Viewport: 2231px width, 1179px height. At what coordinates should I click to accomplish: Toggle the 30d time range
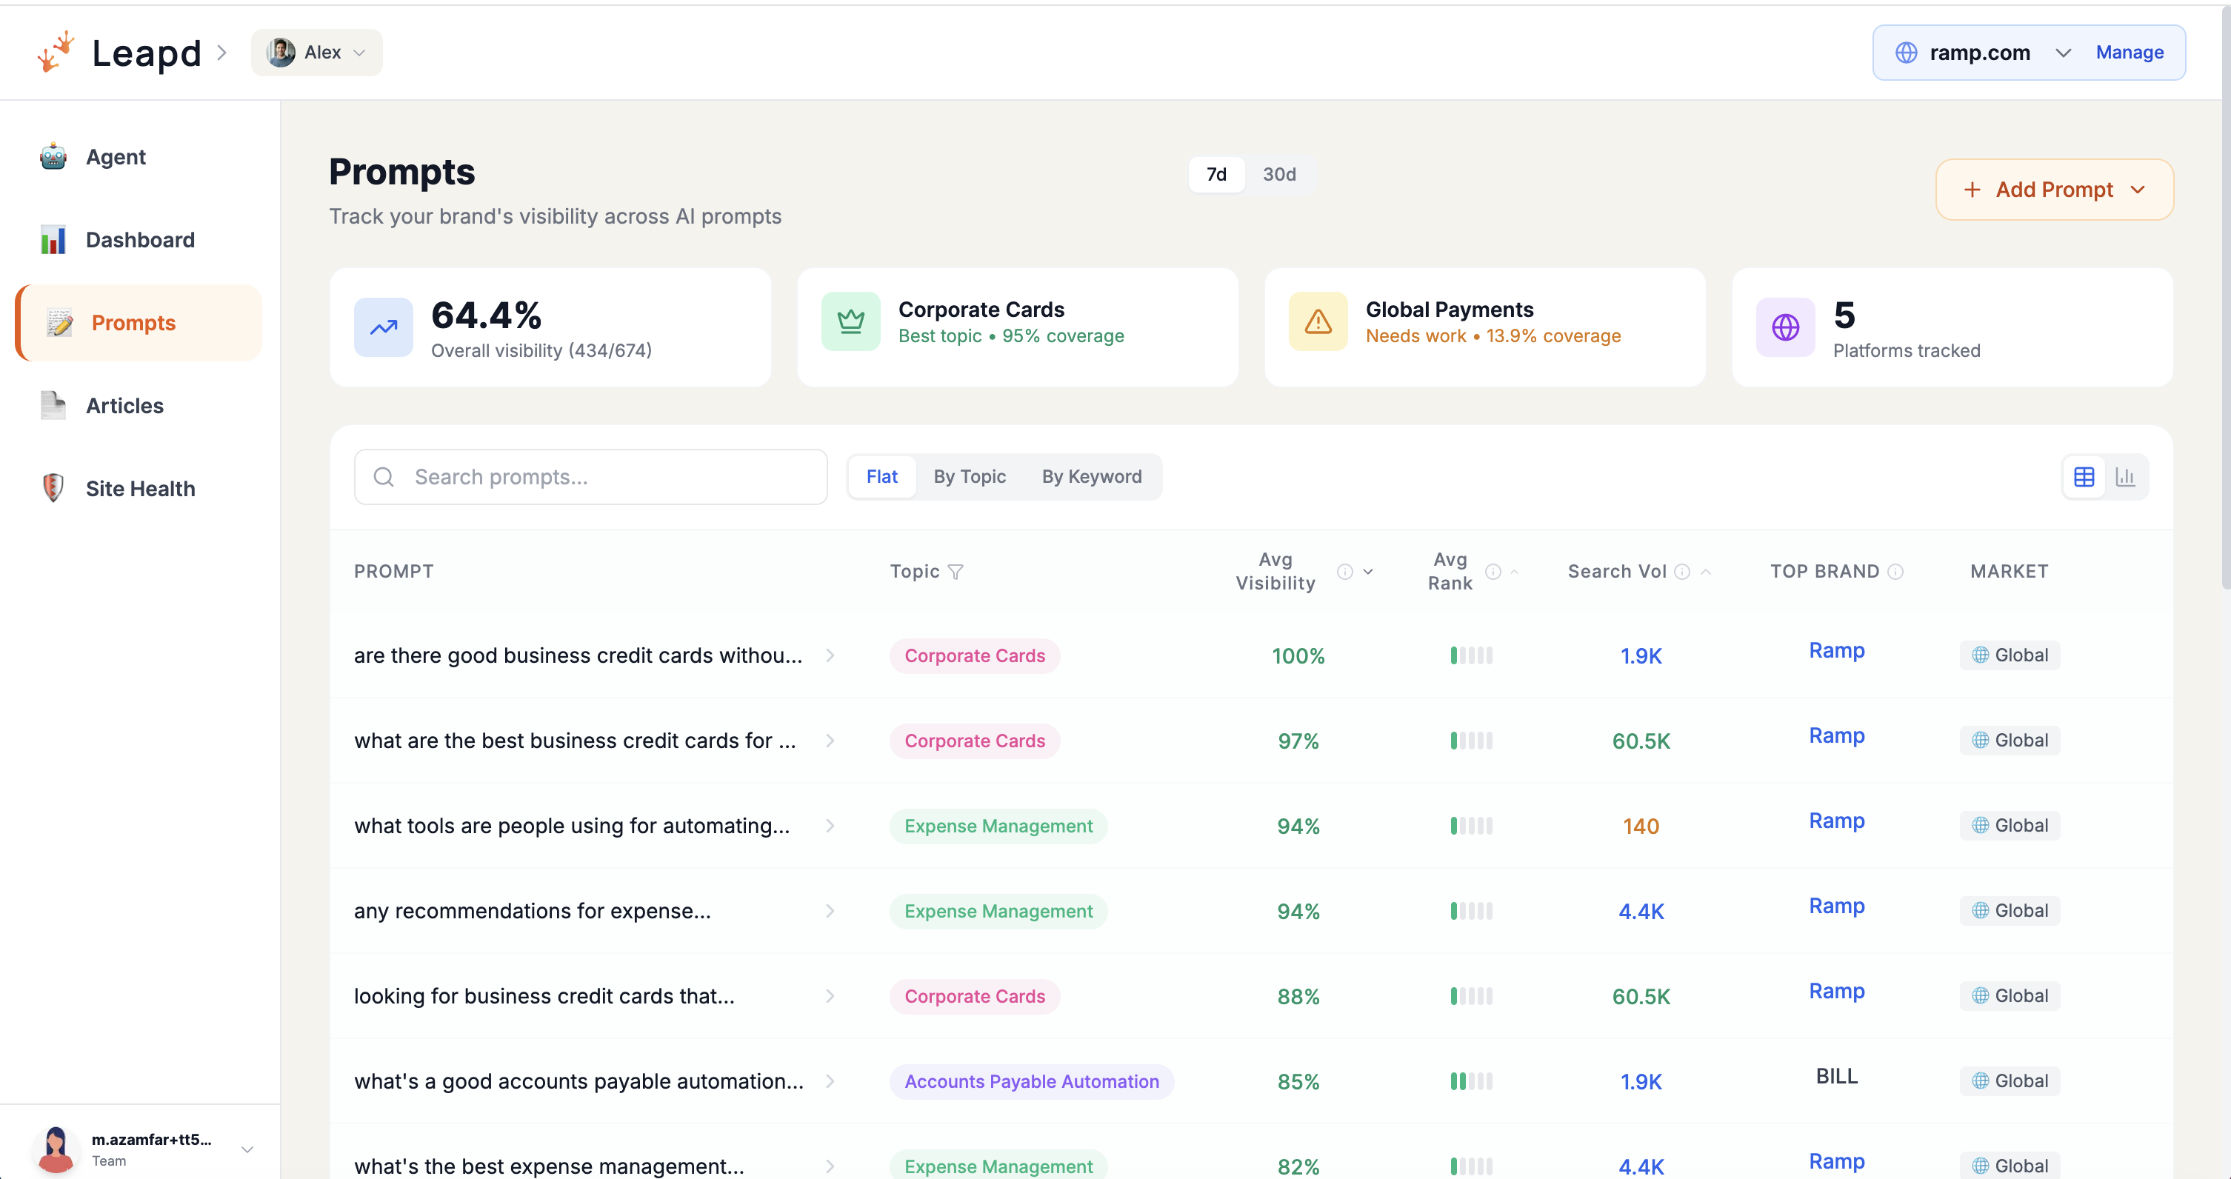point(1279,174)
